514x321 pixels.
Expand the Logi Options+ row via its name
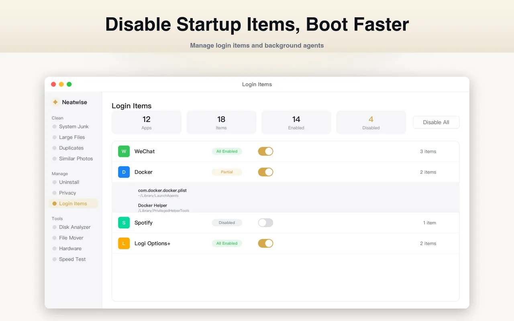coord(153,244)
